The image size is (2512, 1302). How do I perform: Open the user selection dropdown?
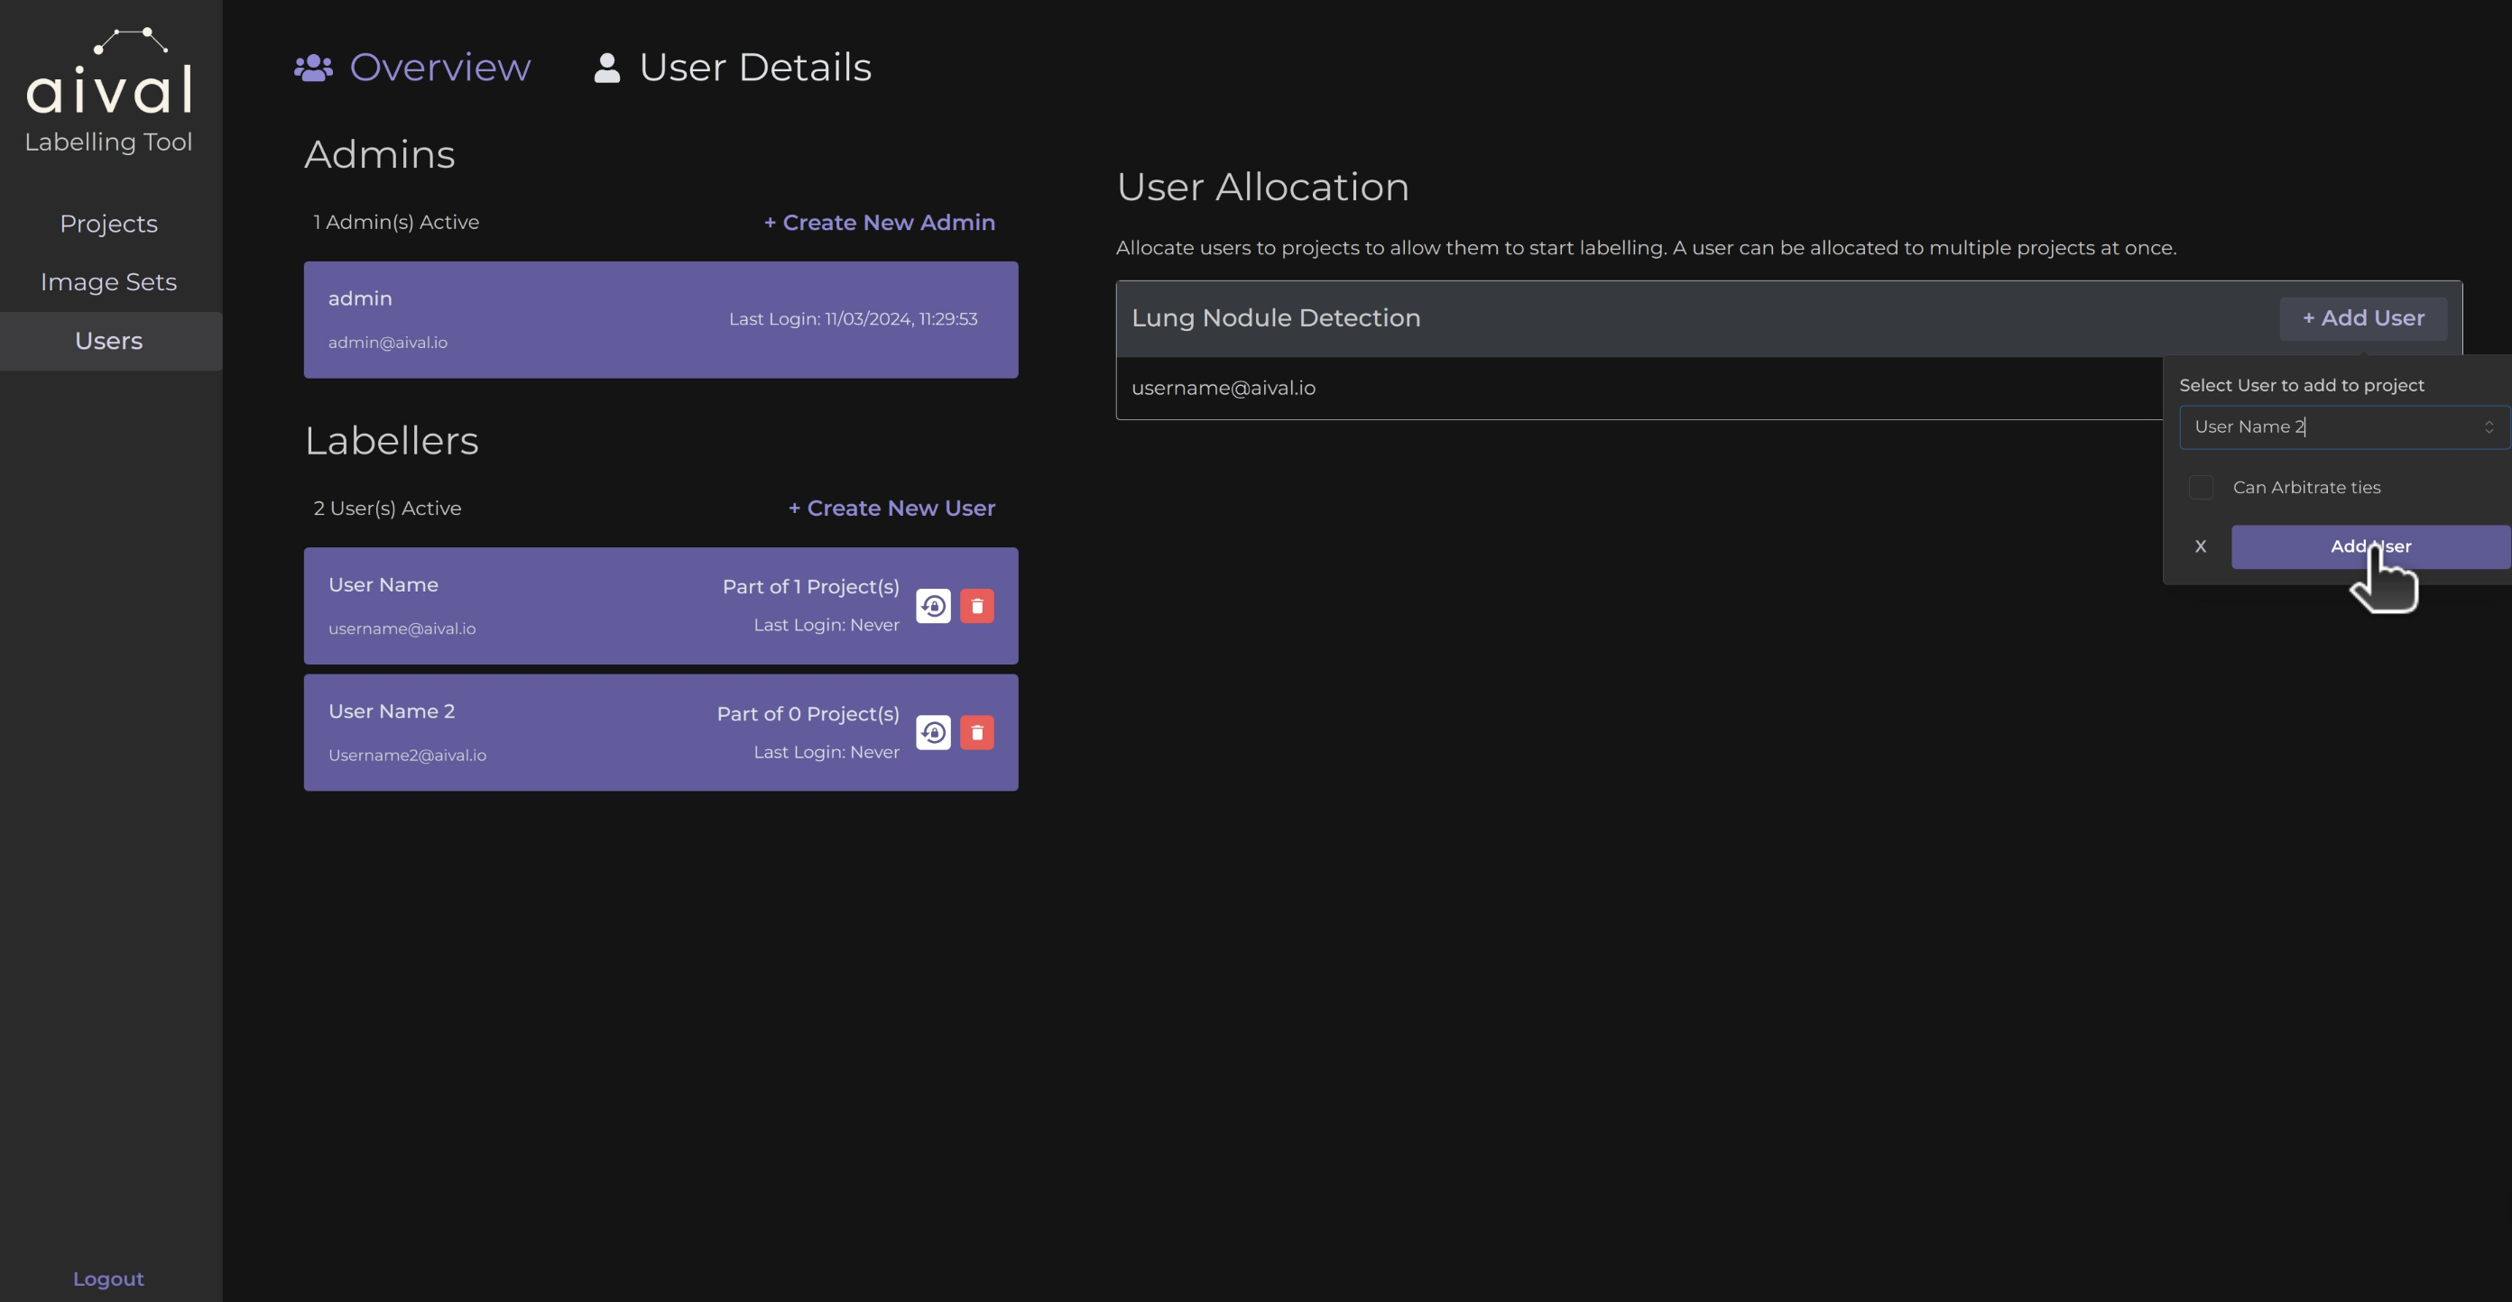click(x=2343, y=426)
